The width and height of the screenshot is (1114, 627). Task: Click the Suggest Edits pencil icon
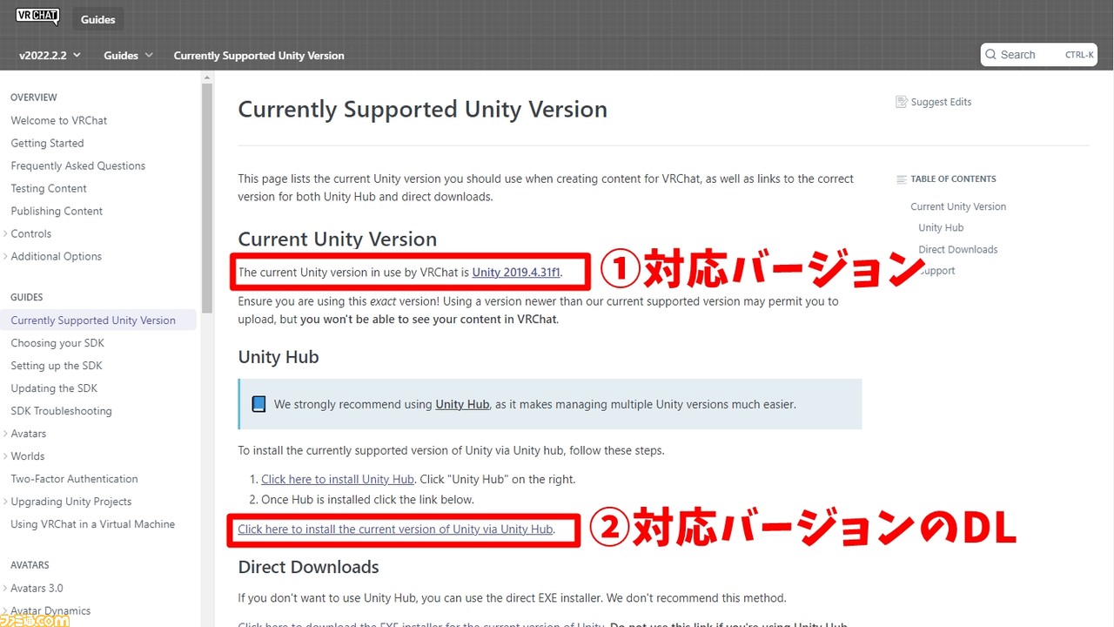902,102
